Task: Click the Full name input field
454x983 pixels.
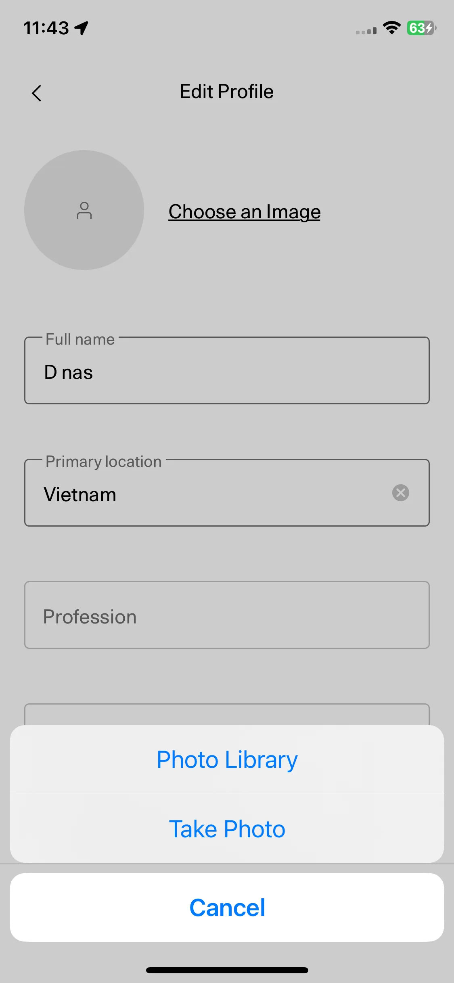Action: pyautogui.click(x=227, y=370)
